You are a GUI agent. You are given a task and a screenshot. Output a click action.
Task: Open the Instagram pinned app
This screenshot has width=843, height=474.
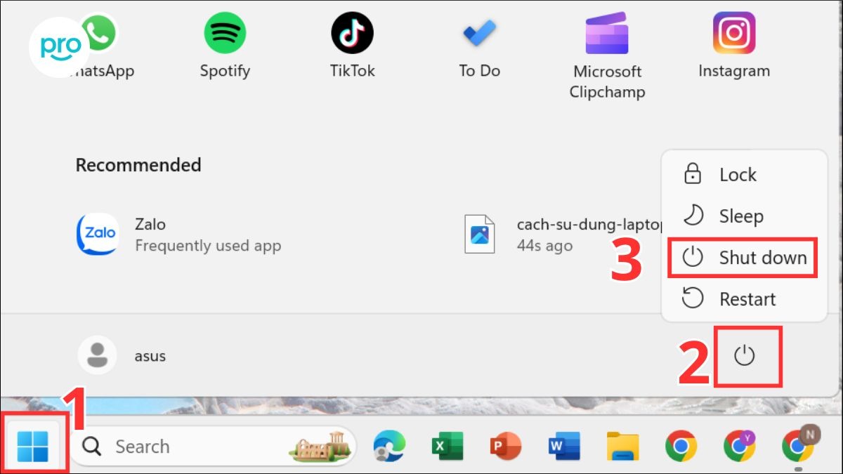coord(734,46)
